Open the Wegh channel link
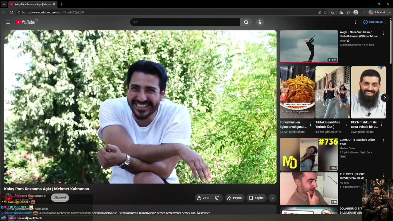 [343, 41]
